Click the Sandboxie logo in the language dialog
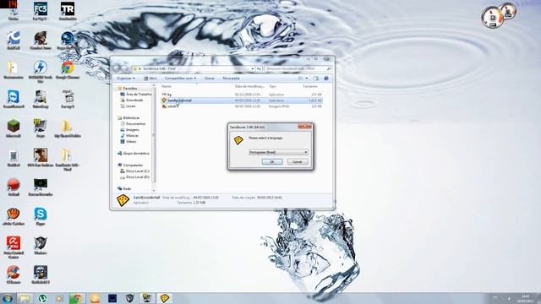Image resolution: width=541 pixels, height=304 pixels. coord(238,140)
